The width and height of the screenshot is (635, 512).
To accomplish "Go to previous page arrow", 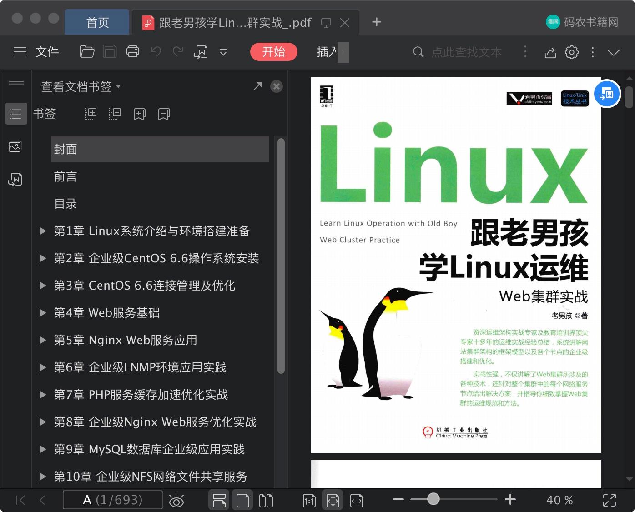I will click(42, 500).
